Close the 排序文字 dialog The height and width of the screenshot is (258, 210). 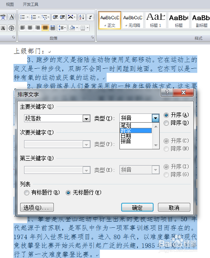point(183,92)
